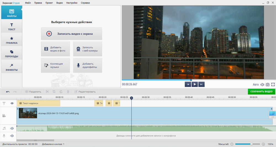Open the Переходы sidebar tab
This screenshot has height=147, width=276.
point(12,53)
